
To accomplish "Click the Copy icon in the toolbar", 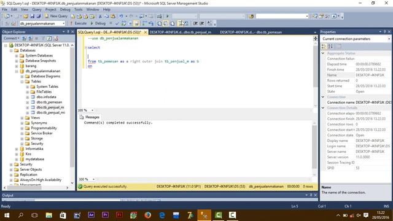I will coord(106,17).
